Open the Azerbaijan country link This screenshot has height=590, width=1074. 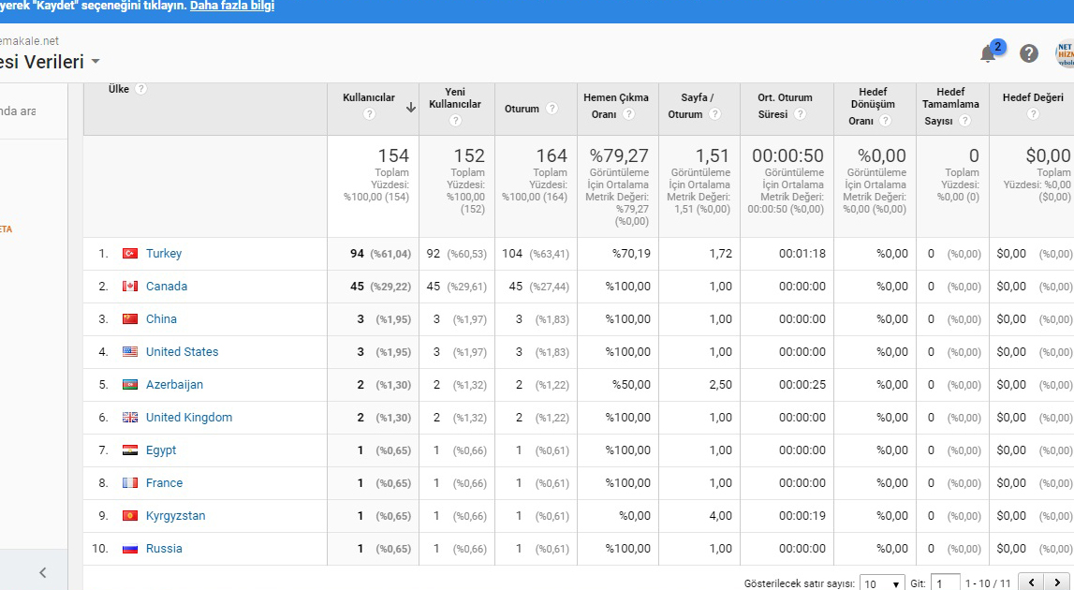click(x=175, y=385)
